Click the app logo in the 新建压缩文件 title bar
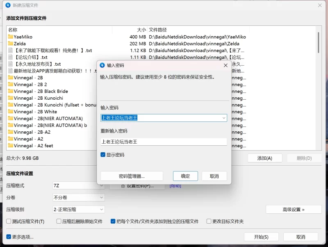The image size is (328, 247). [8, 5]
